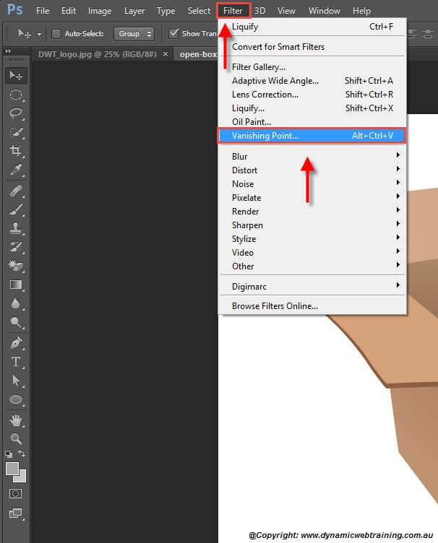Expand the Sharpen submenu
The width and height of the screenshot is (438, 543).
coord(312,225)
